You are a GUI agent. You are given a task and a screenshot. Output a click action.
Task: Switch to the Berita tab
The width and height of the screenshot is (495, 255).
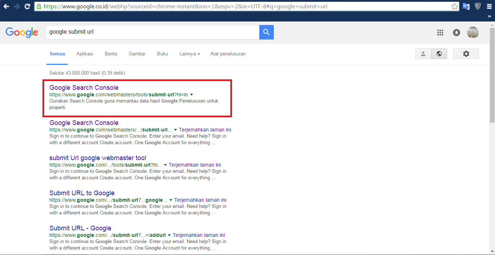pos(111,54)
